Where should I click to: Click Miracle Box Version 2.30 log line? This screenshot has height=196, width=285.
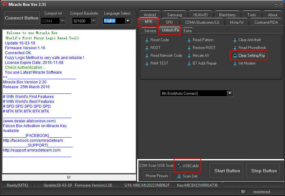pos(25,82)
